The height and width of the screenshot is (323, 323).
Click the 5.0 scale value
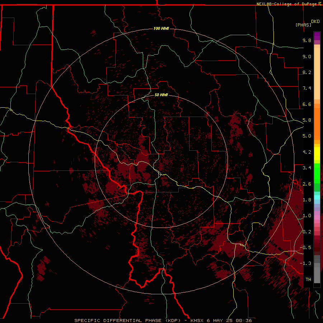307,136
